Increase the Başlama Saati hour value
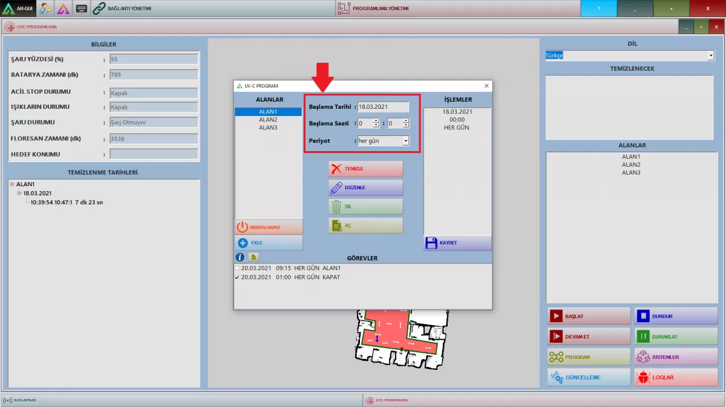The width and height of the screenshot is (726, 408). coord(376,121)
